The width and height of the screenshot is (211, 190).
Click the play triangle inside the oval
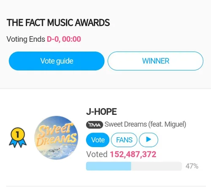click(x=149, y=139)
